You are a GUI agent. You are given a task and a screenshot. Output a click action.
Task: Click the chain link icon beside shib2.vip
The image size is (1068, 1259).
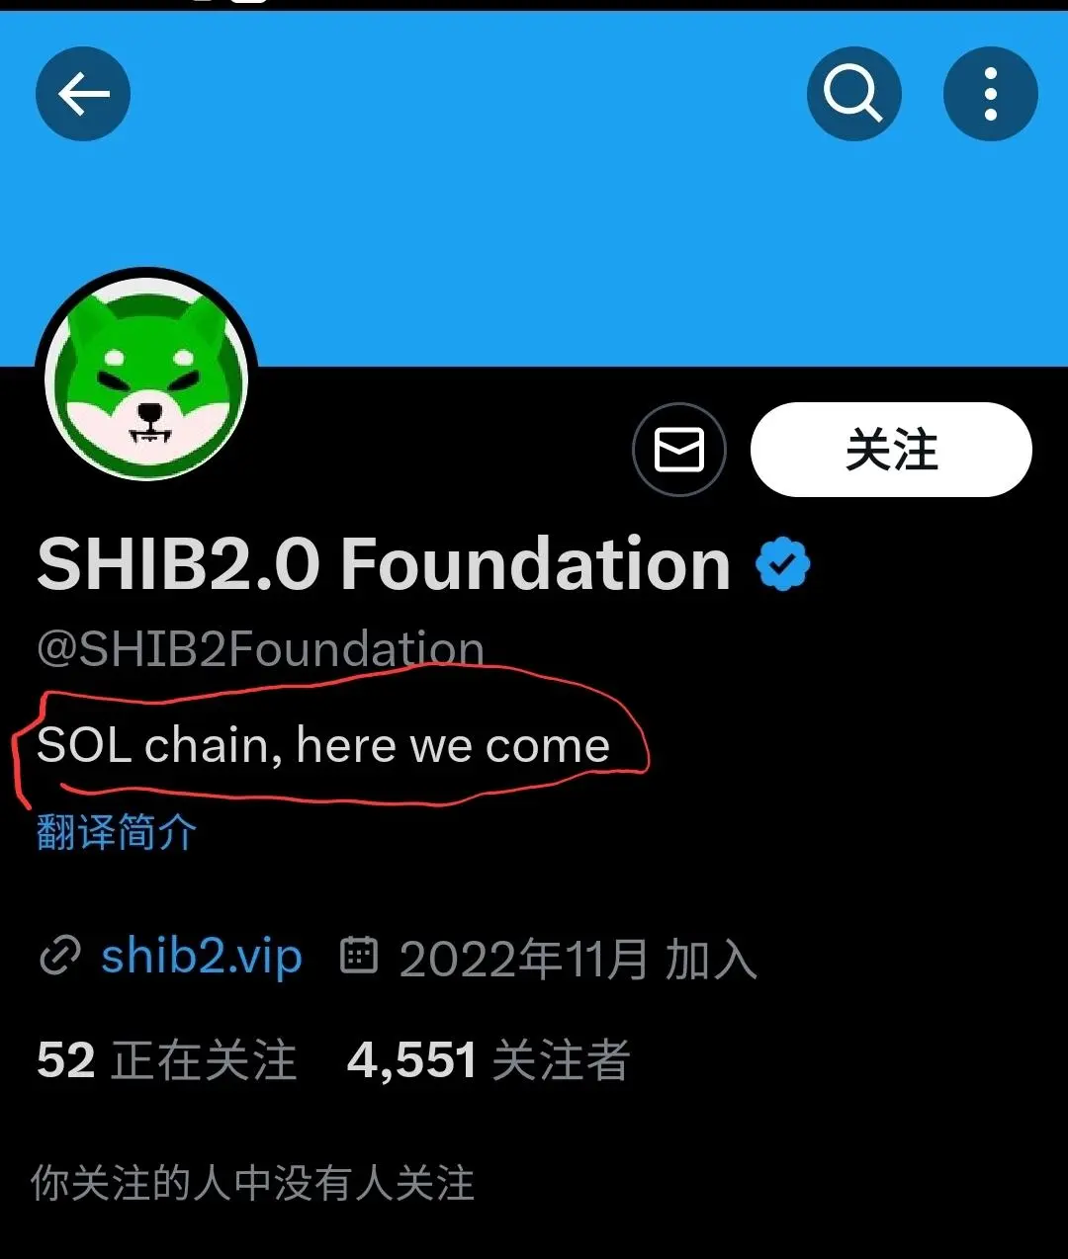tap(59, 957)
